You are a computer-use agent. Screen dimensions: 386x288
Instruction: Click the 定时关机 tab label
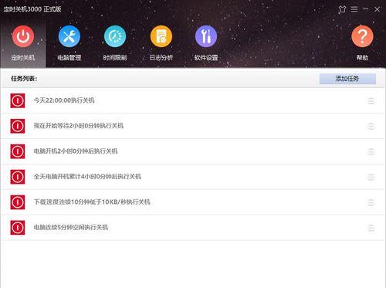pyautogui.click(x=23, y=58)
